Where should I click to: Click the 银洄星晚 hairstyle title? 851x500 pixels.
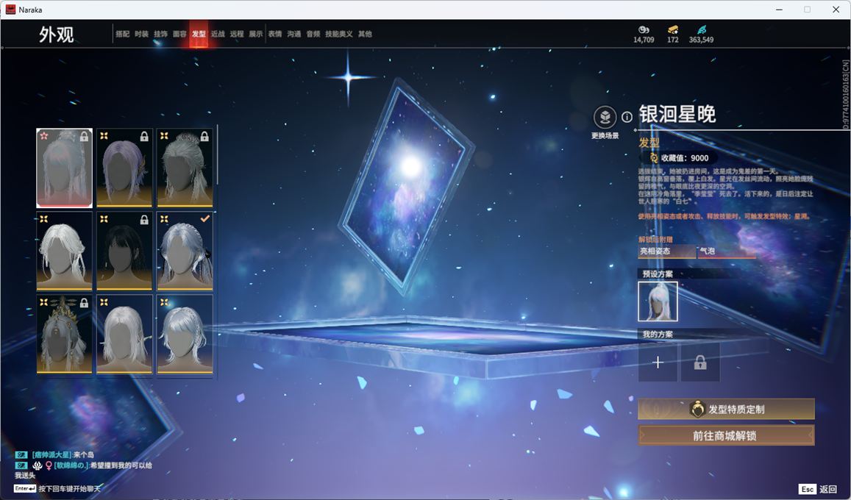pyautogui.click(x=677, y=115)
